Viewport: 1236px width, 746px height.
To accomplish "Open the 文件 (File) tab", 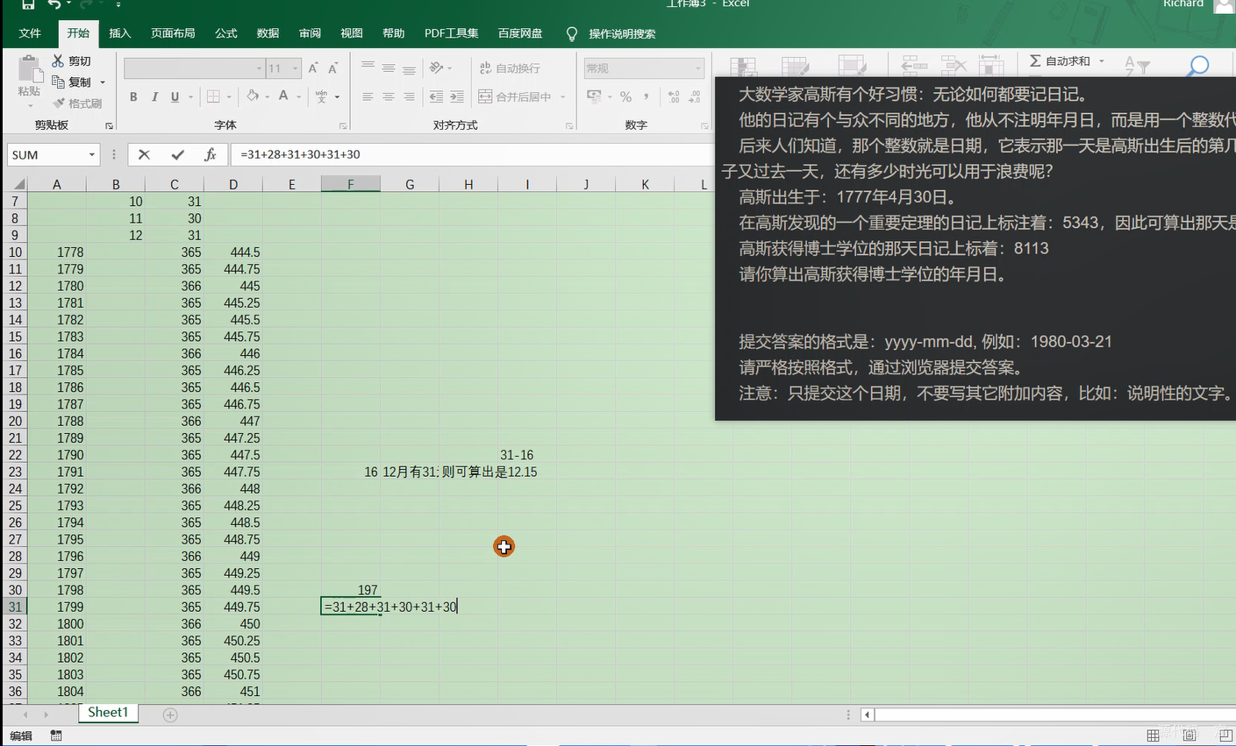I will pyautogui.click(x=30, y=33).
